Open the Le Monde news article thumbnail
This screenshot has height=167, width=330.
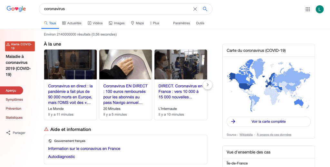point(70,64)
